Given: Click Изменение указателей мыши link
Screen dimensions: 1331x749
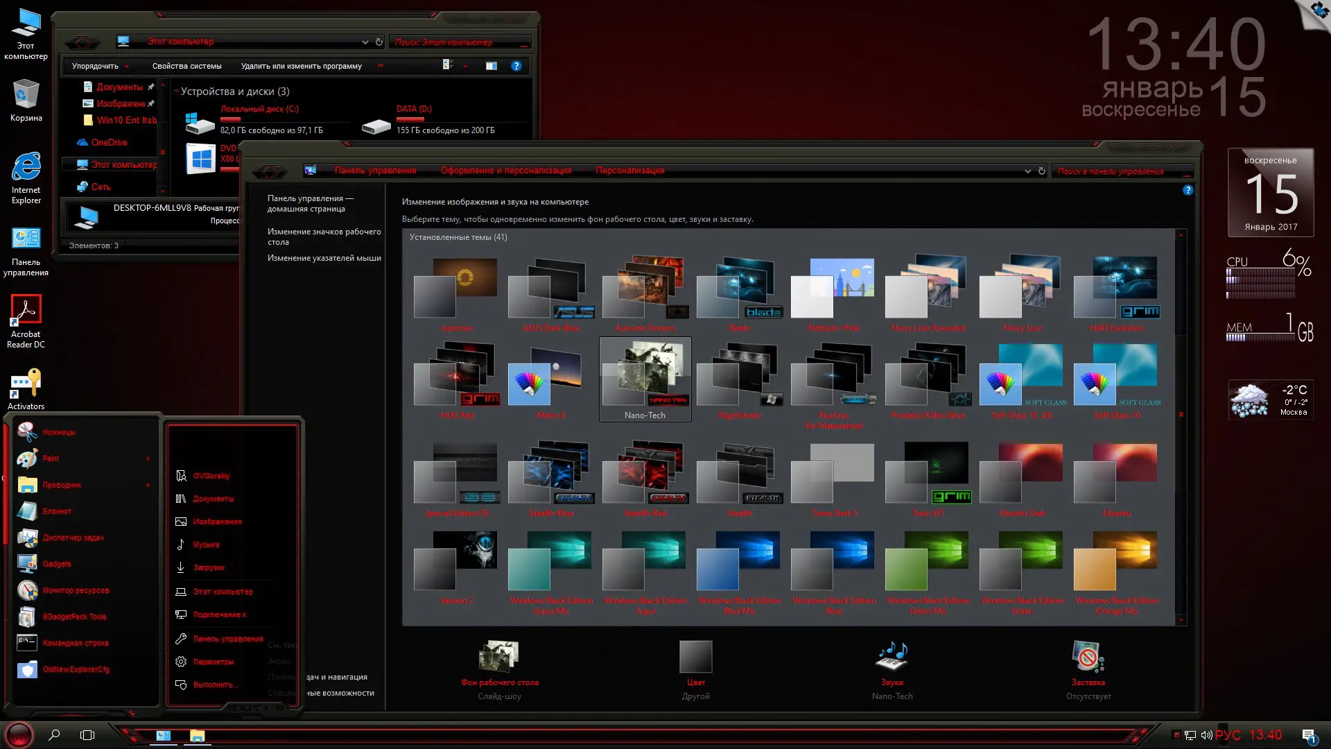Looking at the screenshot, I should click(x=324, y=258).
